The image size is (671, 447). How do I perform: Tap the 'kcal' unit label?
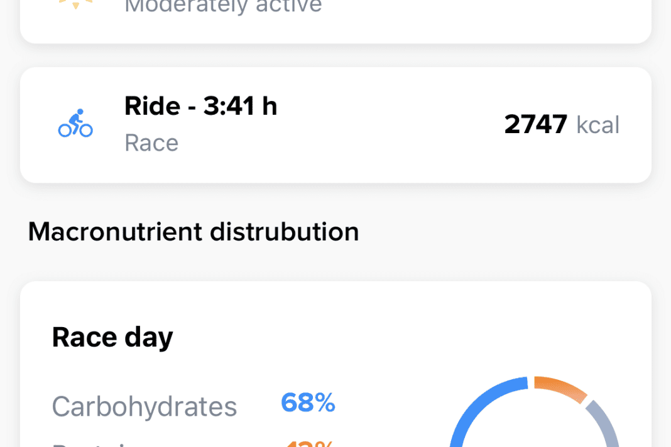point(597,124)
